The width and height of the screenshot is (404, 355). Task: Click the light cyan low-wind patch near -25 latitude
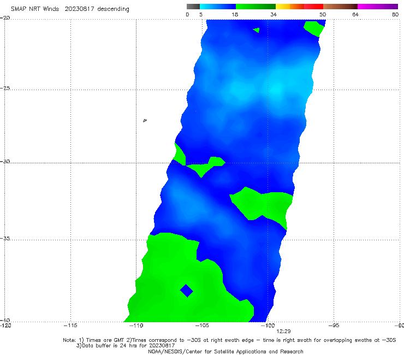click(x=277, y=90)
